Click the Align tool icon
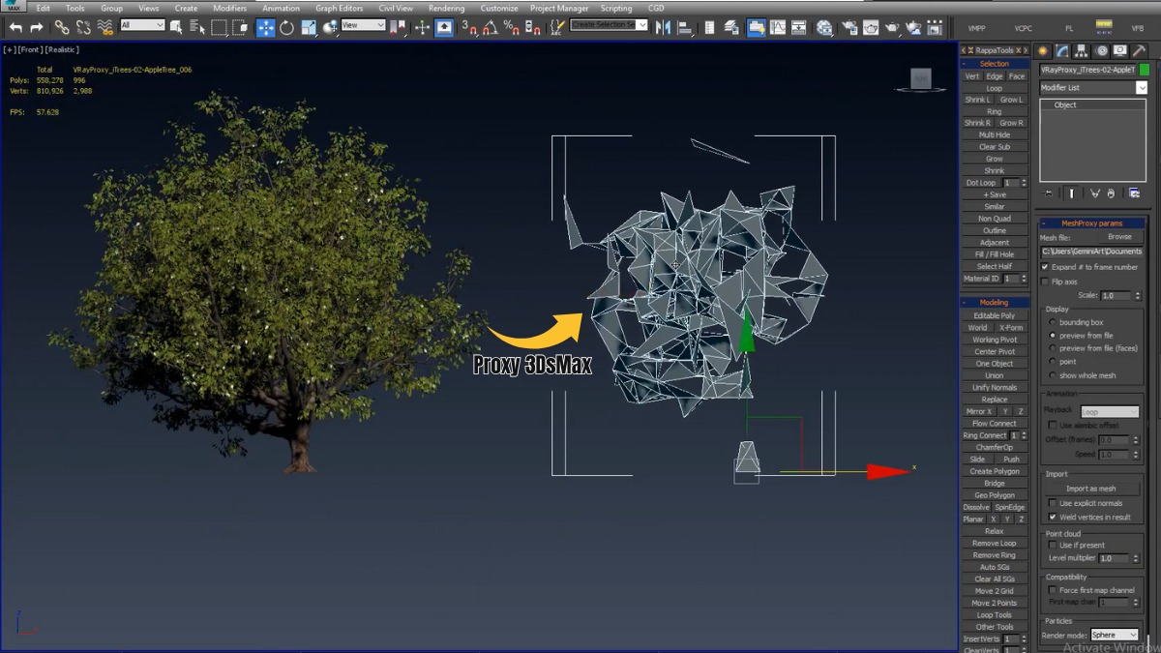Screen dimensions: 1161x653 pyautogui.click(x=684, y=27)
